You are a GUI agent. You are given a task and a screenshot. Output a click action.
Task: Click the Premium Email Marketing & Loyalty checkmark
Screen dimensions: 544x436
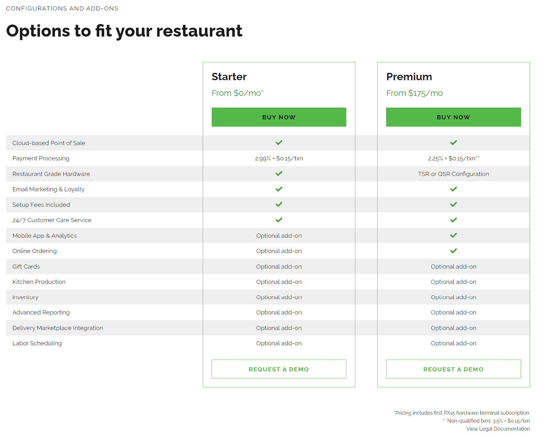click(x=453, y=189)
